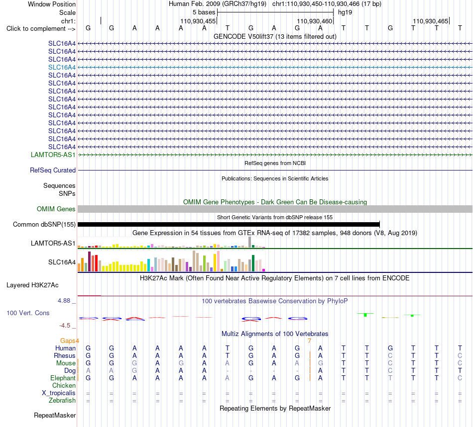This screenshot has height=427, width=473.
Task: Open the LAMTOR5-AS1 GTEx expression bar chart
Action: click(x=171, y=242)
